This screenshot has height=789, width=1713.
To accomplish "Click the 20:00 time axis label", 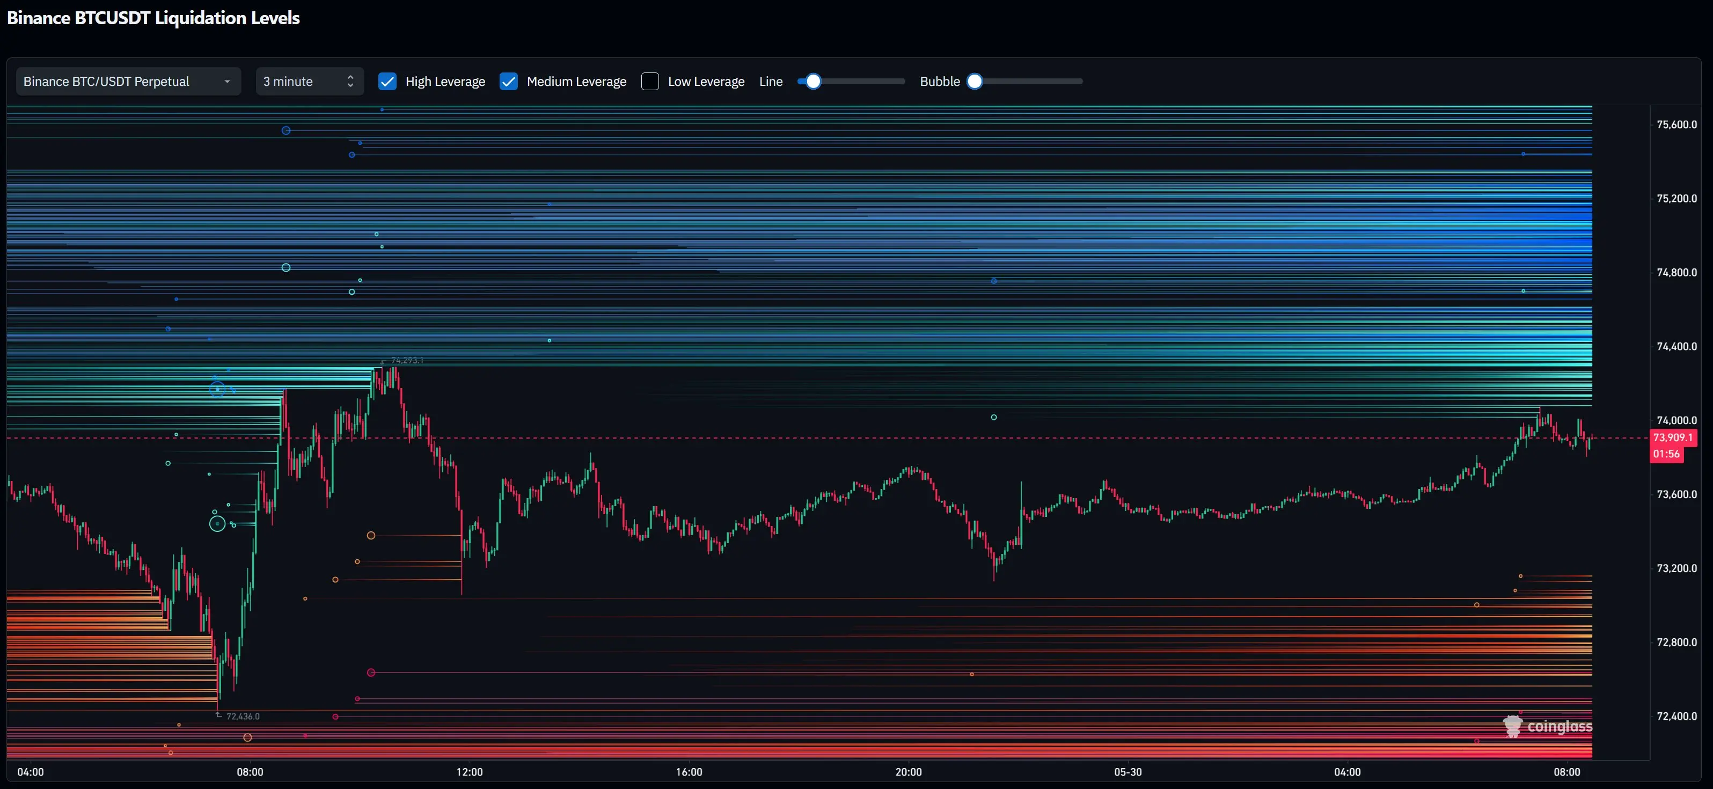I will point(909,772).
